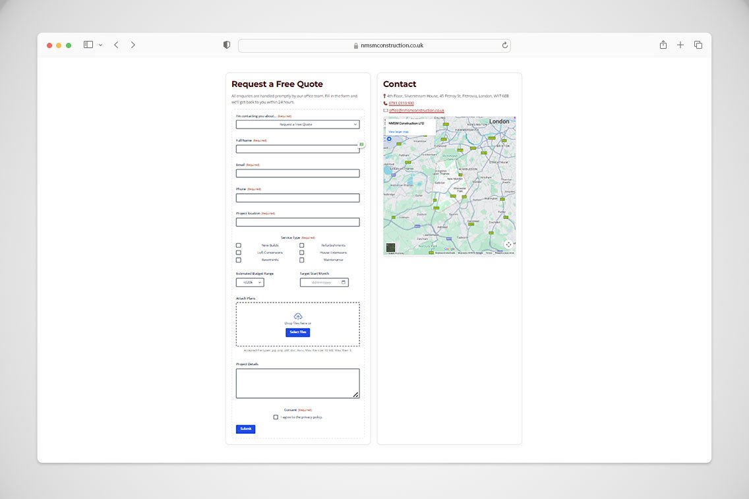The width and height of the screenshot is (749, 499).
Task: Switch map to satellite layer thumbnail
Action: 391,248
